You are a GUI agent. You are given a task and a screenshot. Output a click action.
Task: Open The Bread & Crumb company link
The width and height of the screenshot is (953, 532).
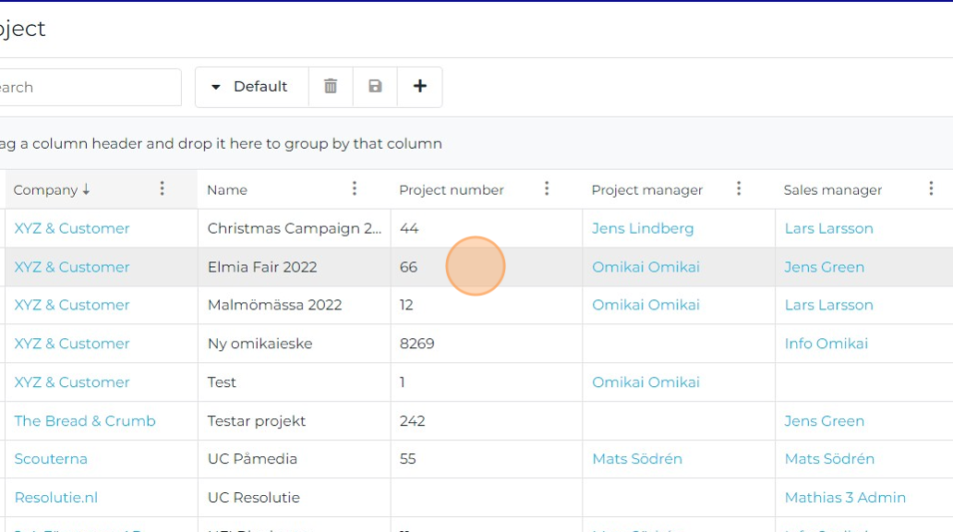pyautogui.click(x=85, y=421)
